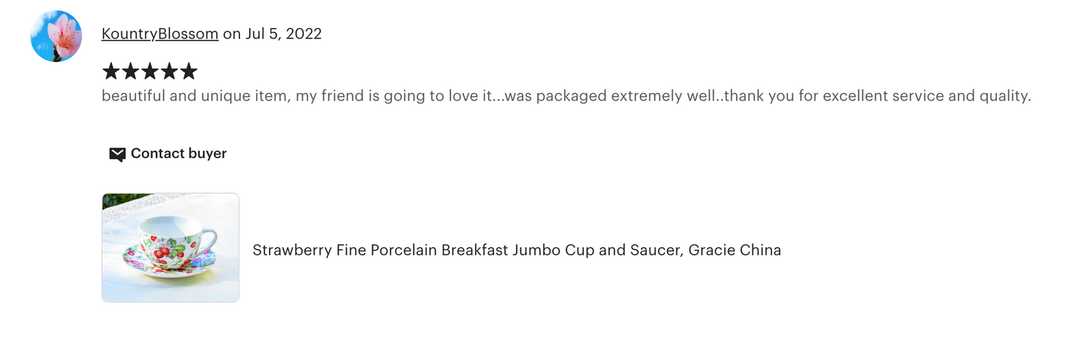Click the envelope icon beside Contact buyer
The image size is (1067, 355).
tap(117, 154)
